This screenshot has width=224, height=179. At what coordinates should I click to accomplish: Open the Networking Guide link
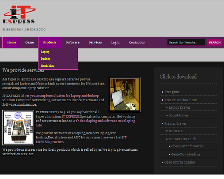pos(183,139)
